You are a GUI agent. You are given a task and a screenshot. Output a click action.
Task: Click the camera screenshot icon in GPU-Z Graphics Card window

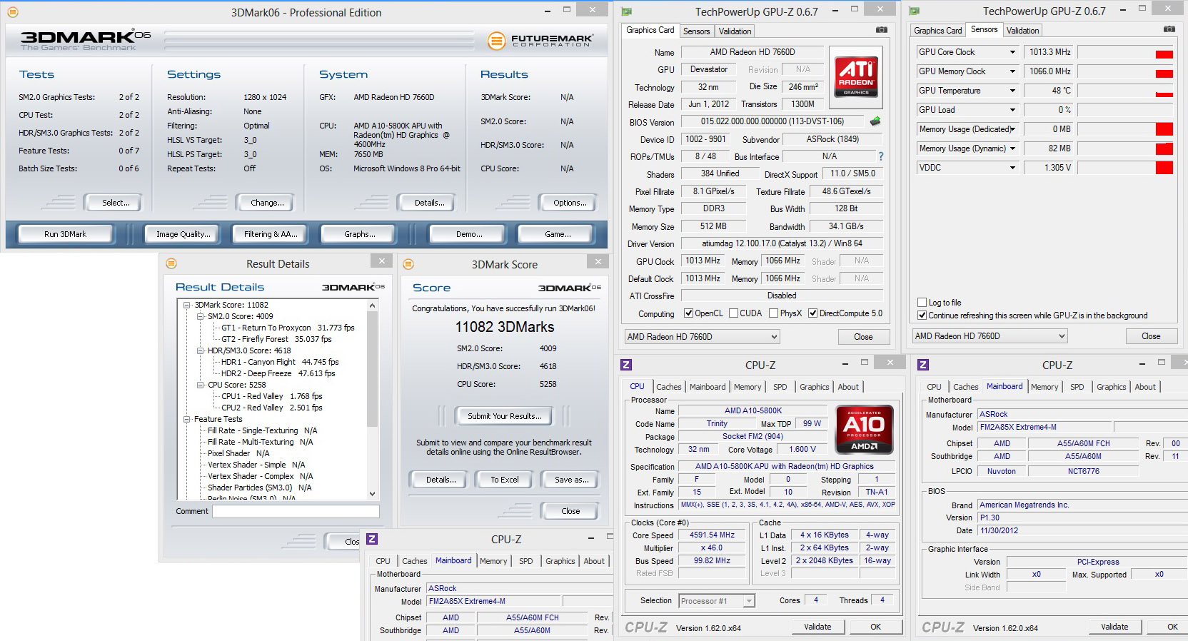(x=882, y=30)
